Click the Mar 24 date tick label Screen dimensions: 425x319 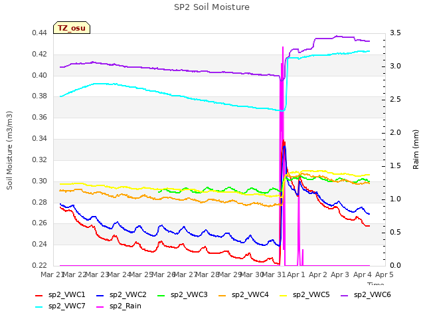[x=120, y=275]
